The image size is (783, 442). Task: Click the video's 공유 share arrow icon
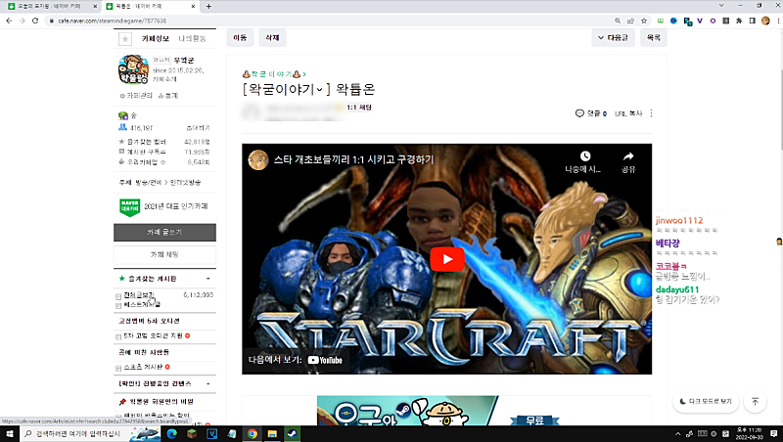click(x=628, y=156)
